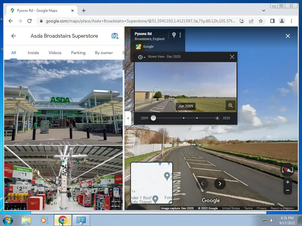Bookmark this page with star icon
This screenshot has width=302, height=226.
click(x=261, y=21)
